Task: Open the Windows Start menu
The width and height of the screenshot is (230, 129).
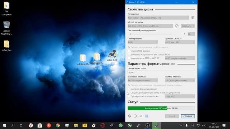Action: pyautogui.click(x=4, y=125)
